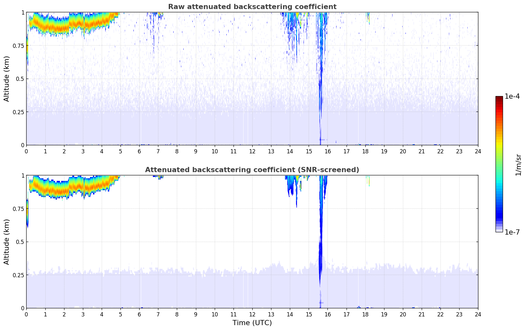Select 'Altitude (km)' label of the Raw plot
Viewport: 525px width, 330px height.
point(7,79)
